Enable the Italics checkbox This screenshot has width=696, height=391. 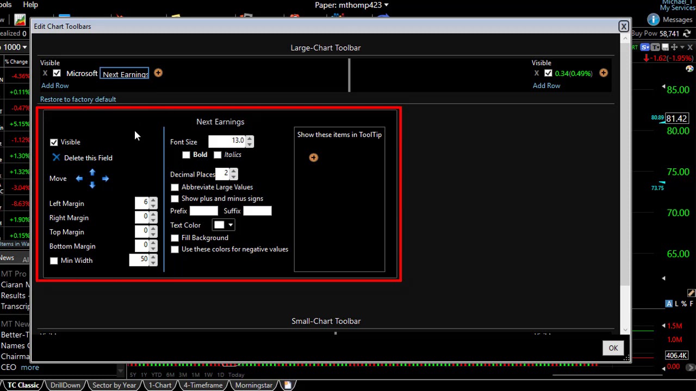click(217, 155)
